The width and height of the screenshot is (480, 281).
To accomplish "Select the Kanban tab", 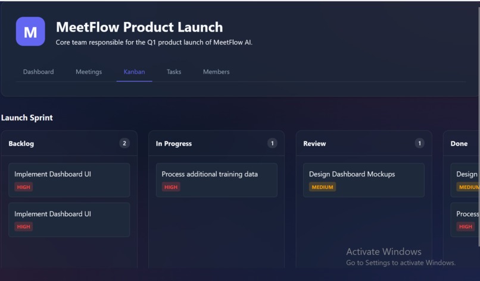I will coord(134,72).
